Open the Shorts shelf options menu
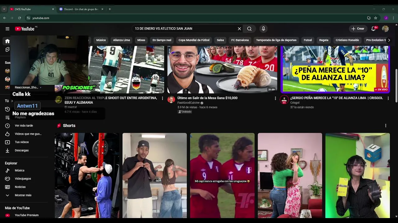Screen dimensions: 398x223 pyautogui.click(x=386, y=126)
